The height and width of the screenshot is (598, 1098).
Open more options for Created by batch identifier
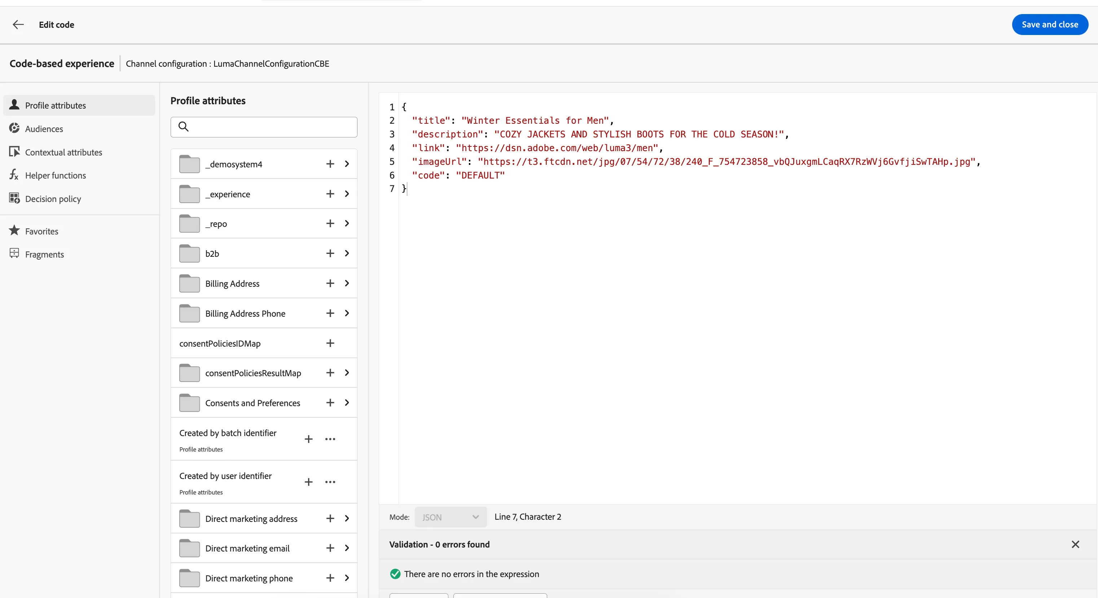coord(330,439)
